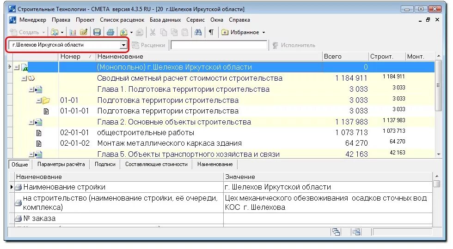Click the second status bar icon beside cascade
Screen dimensions: 453x249
[x=356, y=232]
